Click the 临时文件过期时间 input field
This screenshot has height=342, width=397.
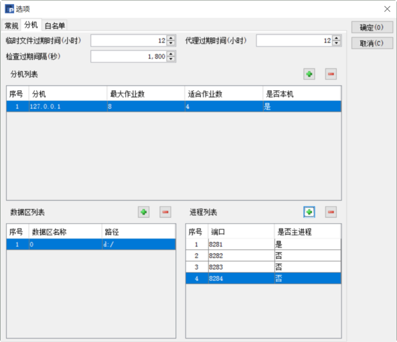(x=129, y=41)
